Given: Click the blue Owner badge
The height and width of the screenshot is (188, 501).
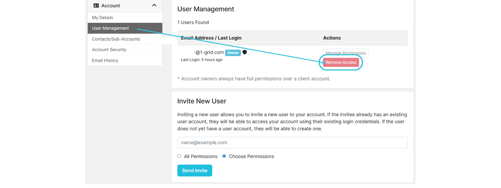Looking at the screenshot, I should [233, 53].
